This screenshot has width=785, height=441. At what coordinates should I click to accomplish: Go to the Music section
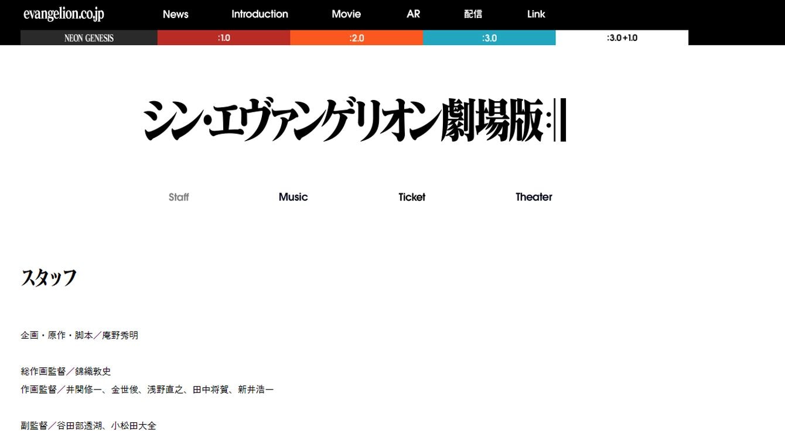tap(293, 197)
